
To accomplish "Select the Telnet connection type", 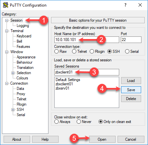I will [x=74, y=52].
